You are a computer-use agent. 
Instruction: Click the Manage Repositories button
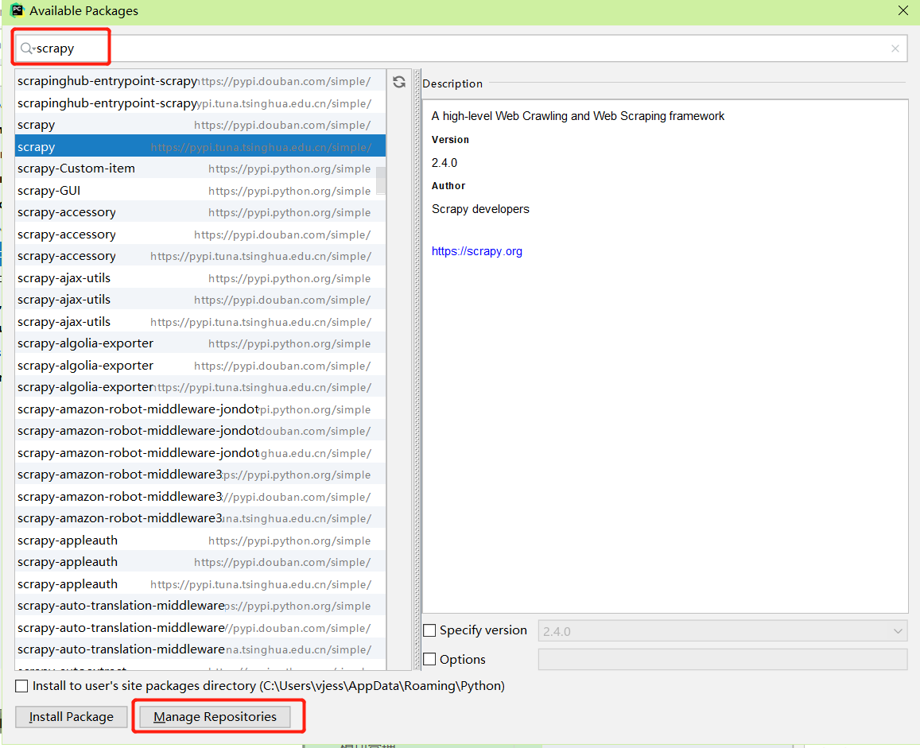[215, 717]
